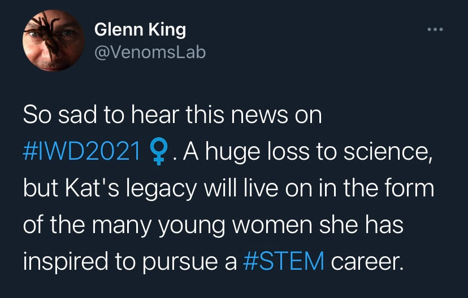This screenshot has height=298, width=468.
Task: Open the #IWD2021 hashtag link
Action: pyautogui.click(x=82, y=152)
